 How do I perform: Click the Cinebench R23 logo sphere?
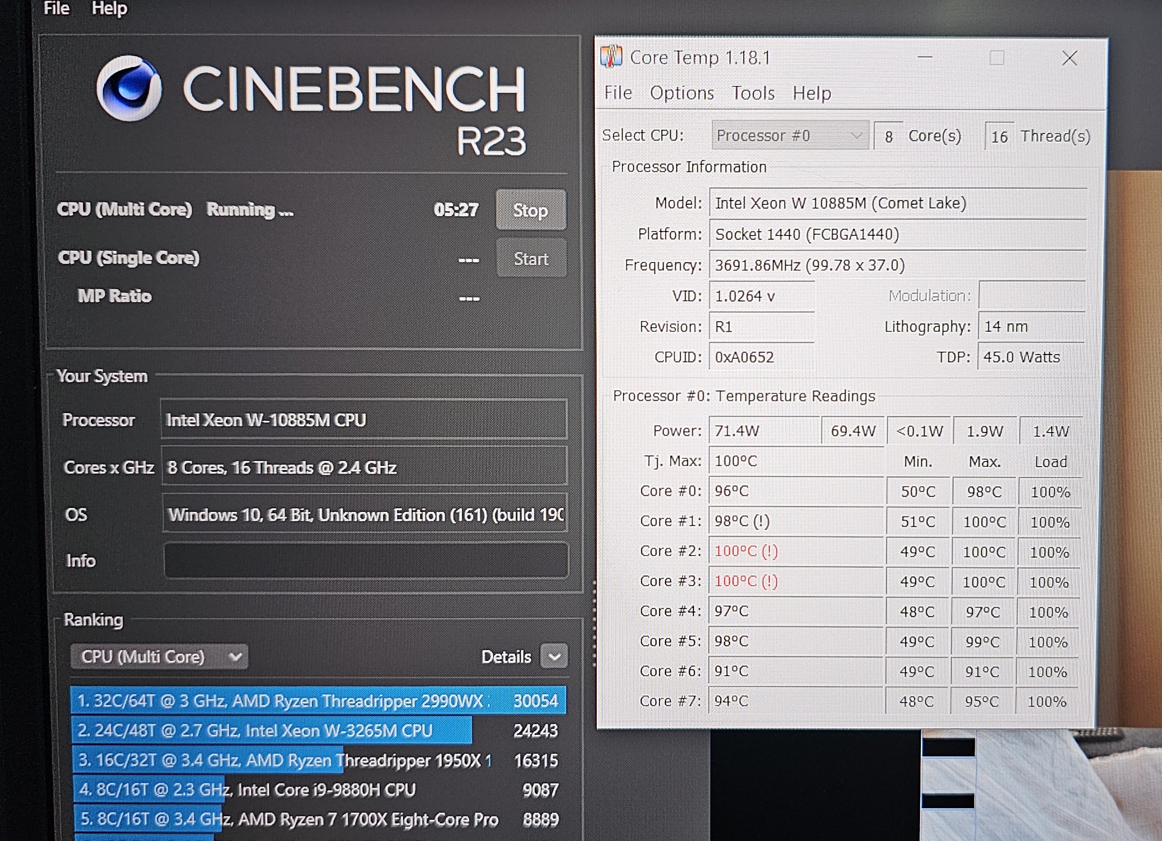click(x=128, y=88)
